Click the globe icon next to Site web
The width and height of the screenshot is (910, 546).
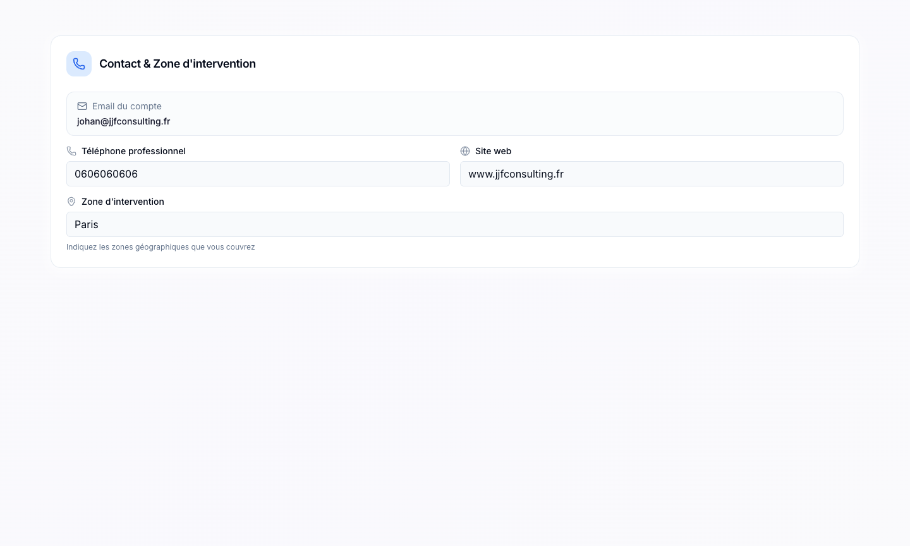pyautogui.click(x=465, y=151)
